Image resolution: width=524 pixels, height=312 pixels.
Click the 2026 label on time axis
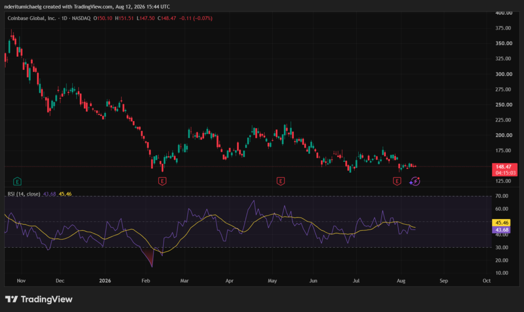click(x=105, y=281)
